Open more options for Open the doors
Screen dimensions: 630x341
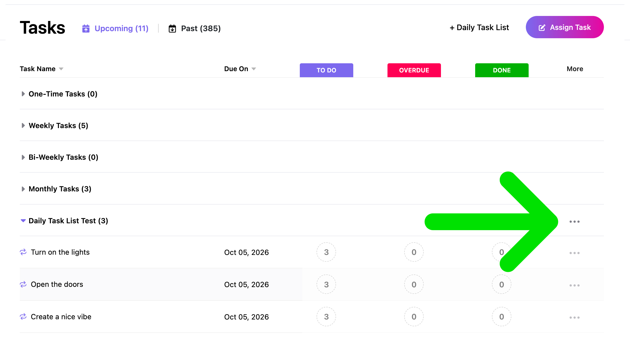click(x=574, y=285)
